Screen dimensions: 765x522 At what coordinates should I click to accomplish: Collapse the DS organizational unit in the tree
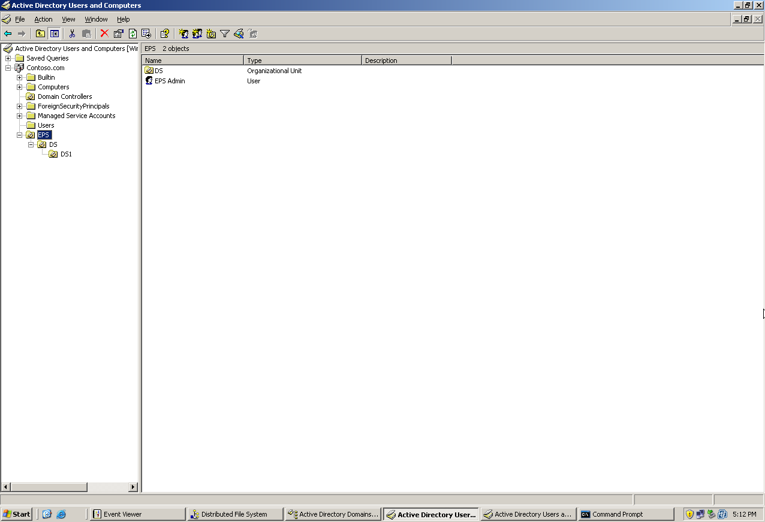tap(31, 144)
